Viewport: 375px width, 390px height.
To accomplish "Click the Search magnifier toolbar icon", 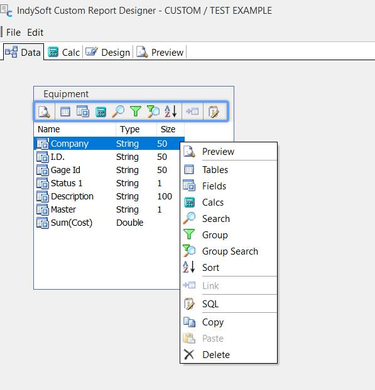I will (118, 111).
